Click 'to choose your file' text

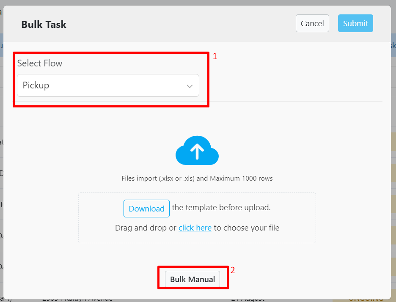pyautogui.click(x=246, y=228)
